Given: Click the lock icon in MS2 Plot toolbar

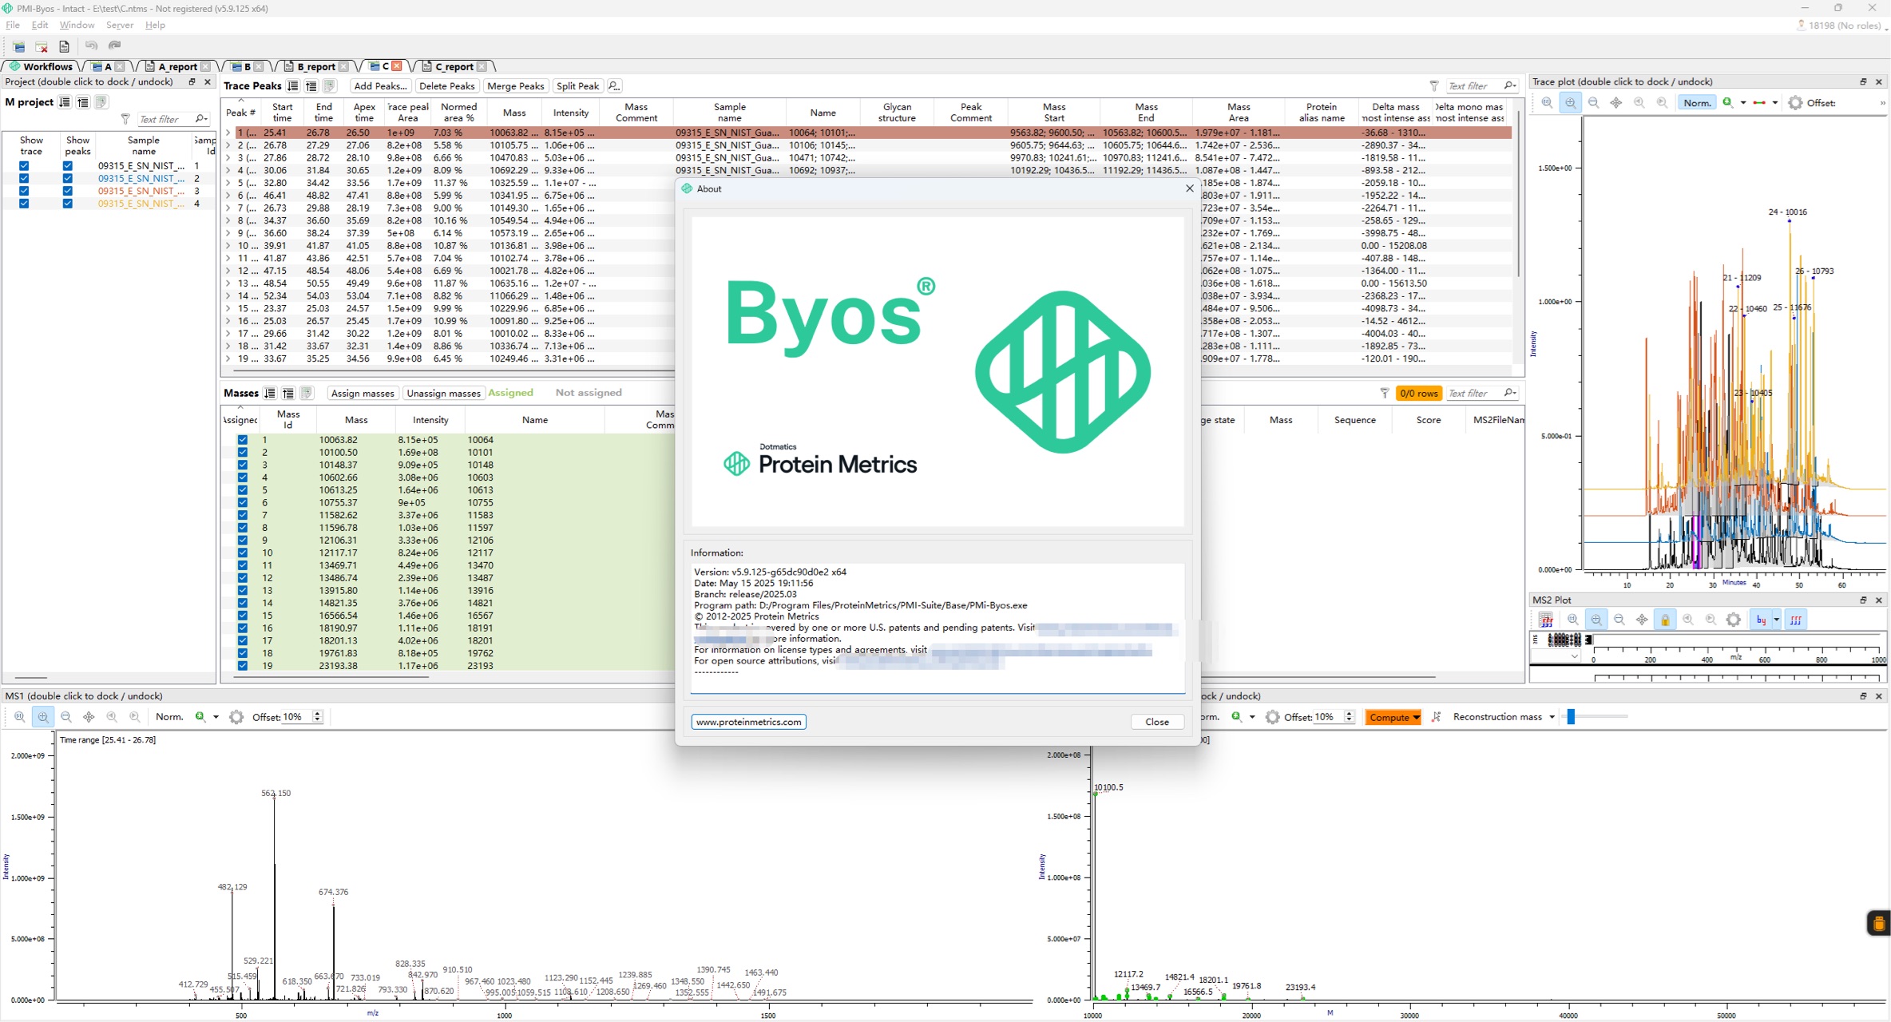Looking at the screenshot, I should click(1665, 620).
